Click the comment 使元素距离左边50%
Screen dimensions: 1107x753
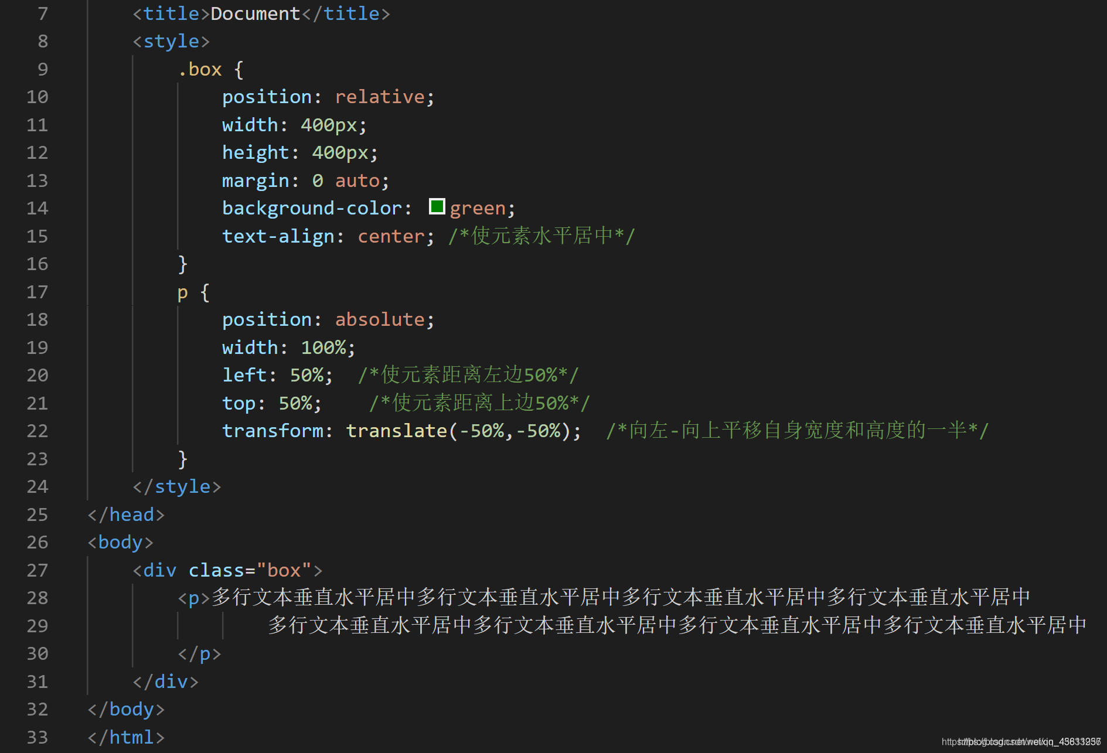(469, 375)
